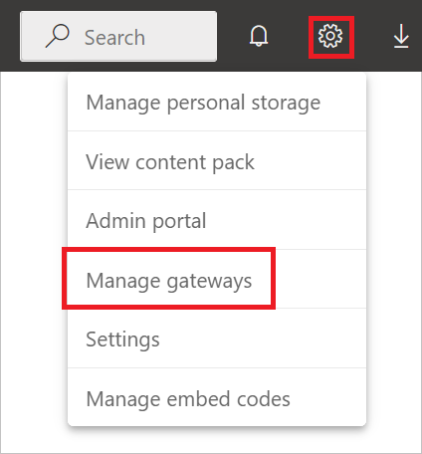Collapse the gear dropdown via gear icon
Viewport: 422px width, 454px height.
330,36
